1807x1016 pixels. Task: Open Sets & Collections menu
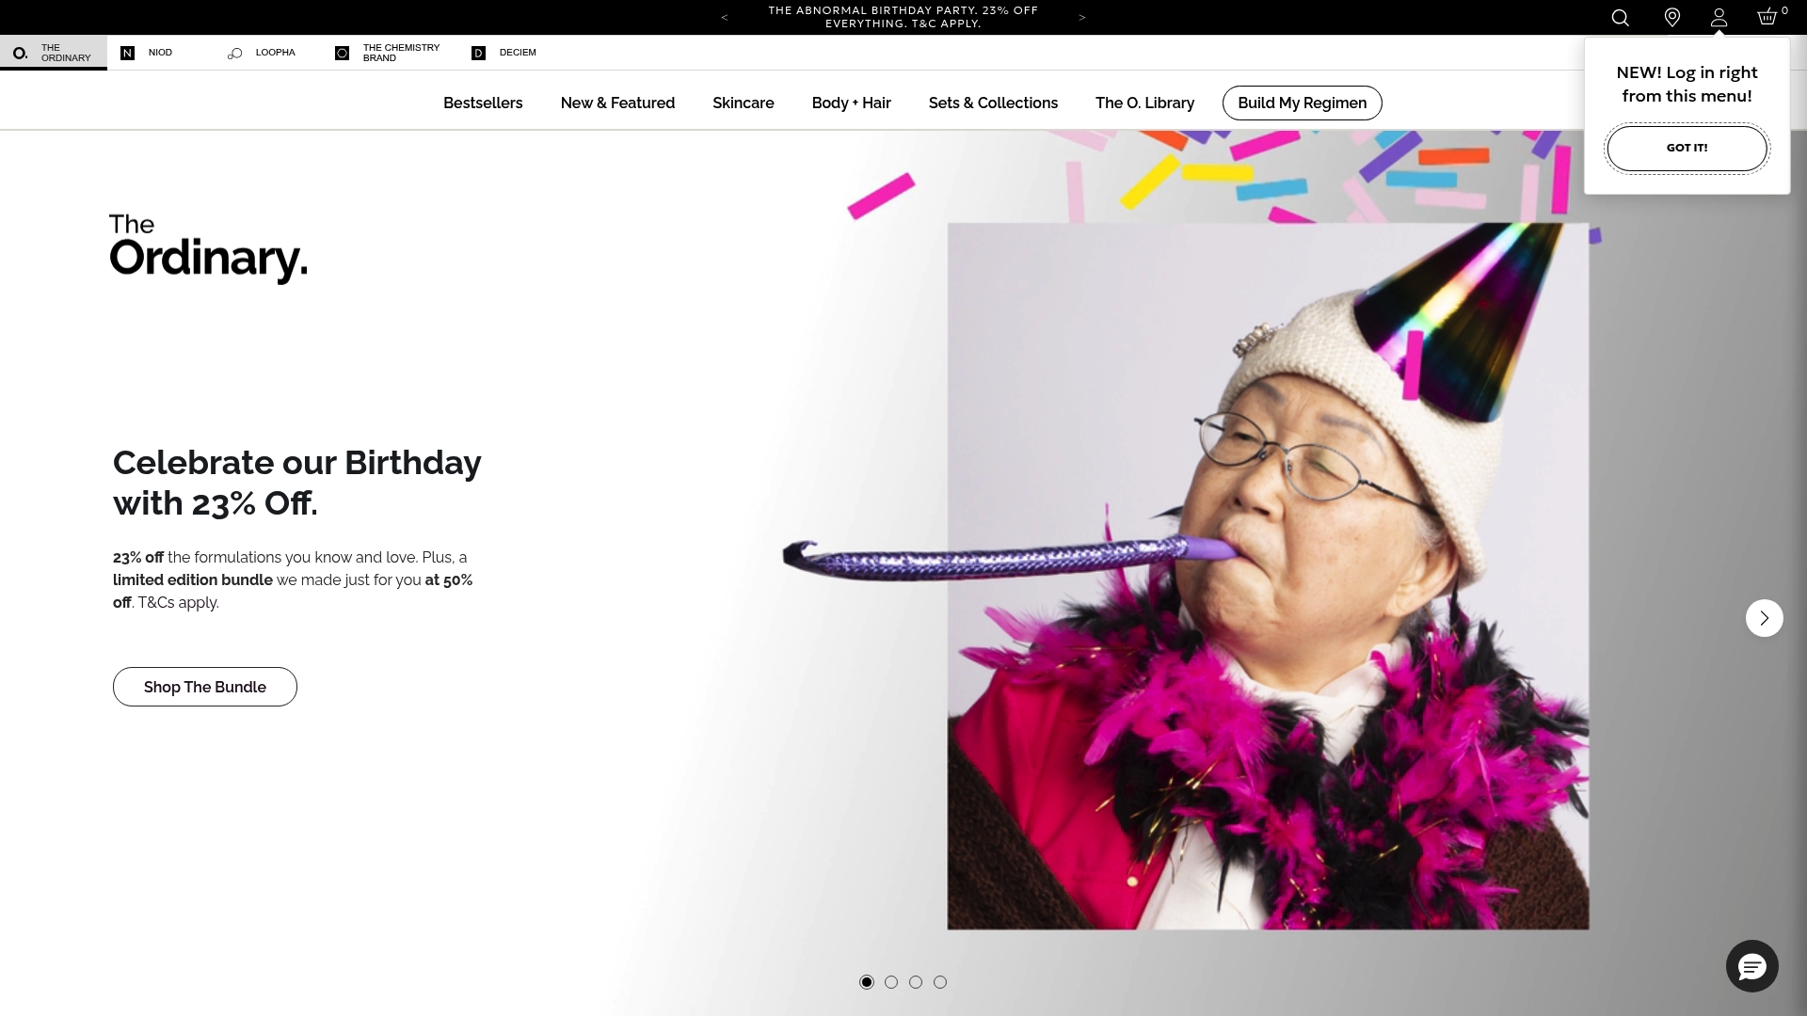point(993,103)
